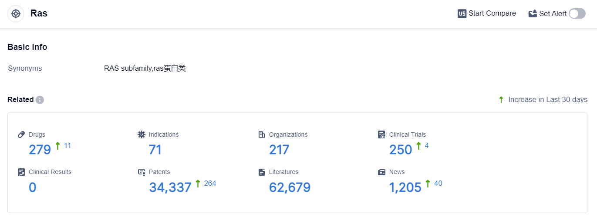
Task: View the 250 Clinical Trials list
Action: pos(401,150)
